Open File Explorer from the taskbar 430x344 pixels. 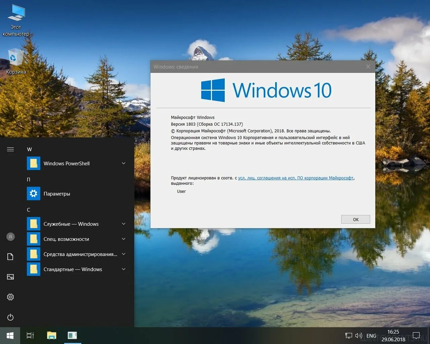(51, 336)
